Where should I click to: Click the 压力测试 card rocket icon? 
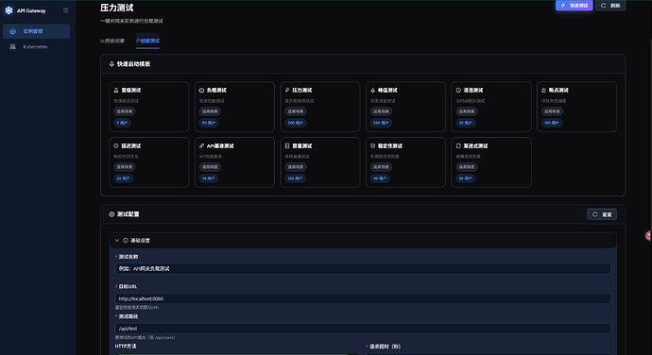click(x=287, y=91)
